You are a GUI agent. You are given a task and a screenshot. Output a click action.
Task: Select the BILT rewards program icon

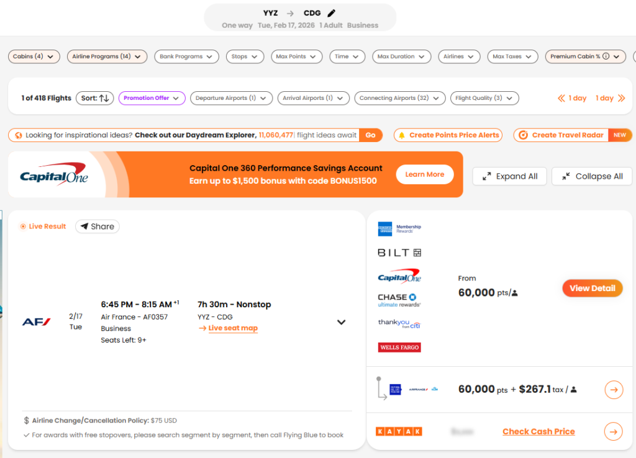tap(398, 252)
